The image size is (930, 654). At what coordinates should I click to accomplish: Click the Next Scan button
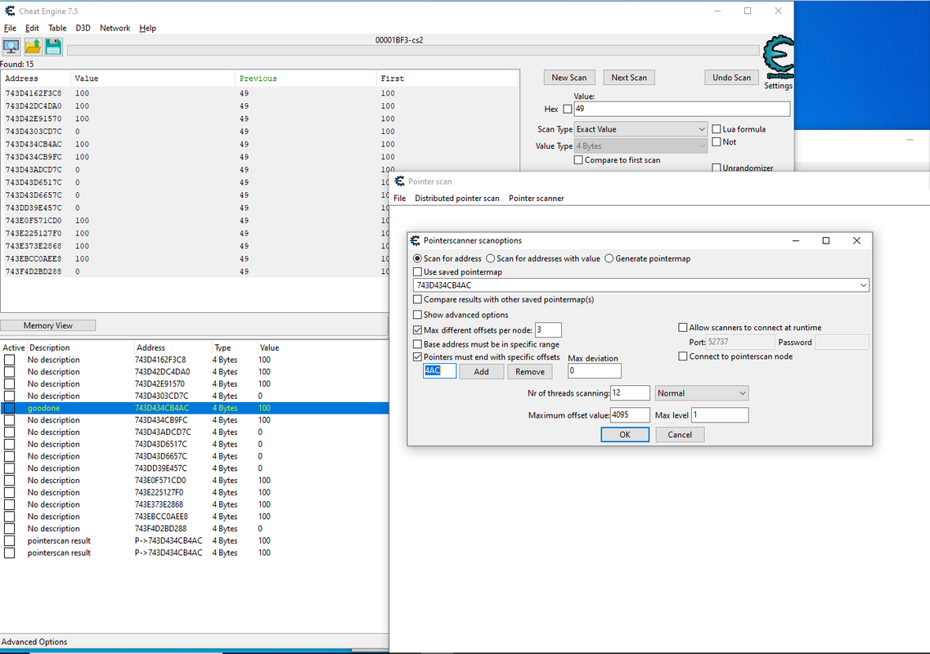click(629, 78)
